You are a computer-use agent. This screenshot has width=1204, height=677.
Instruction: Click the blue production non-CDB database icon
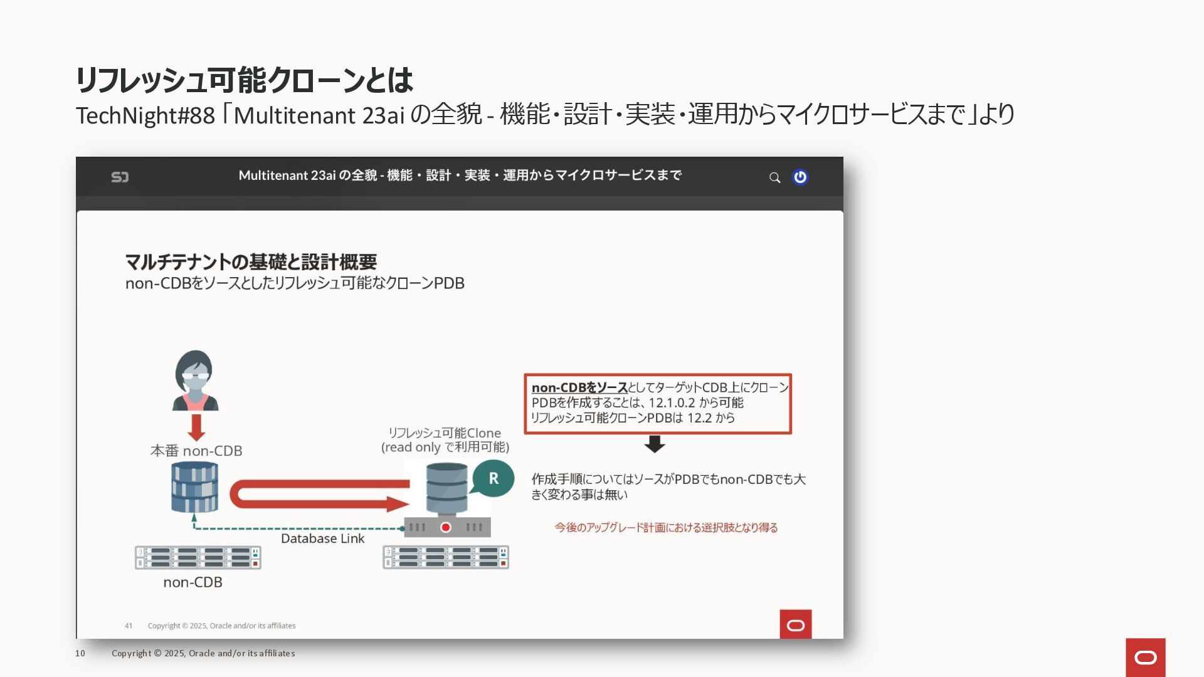coord(195,487)
